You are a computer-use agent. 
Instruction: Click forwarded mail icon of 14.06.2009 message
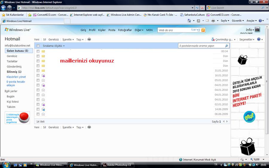(x=43, y=109)
